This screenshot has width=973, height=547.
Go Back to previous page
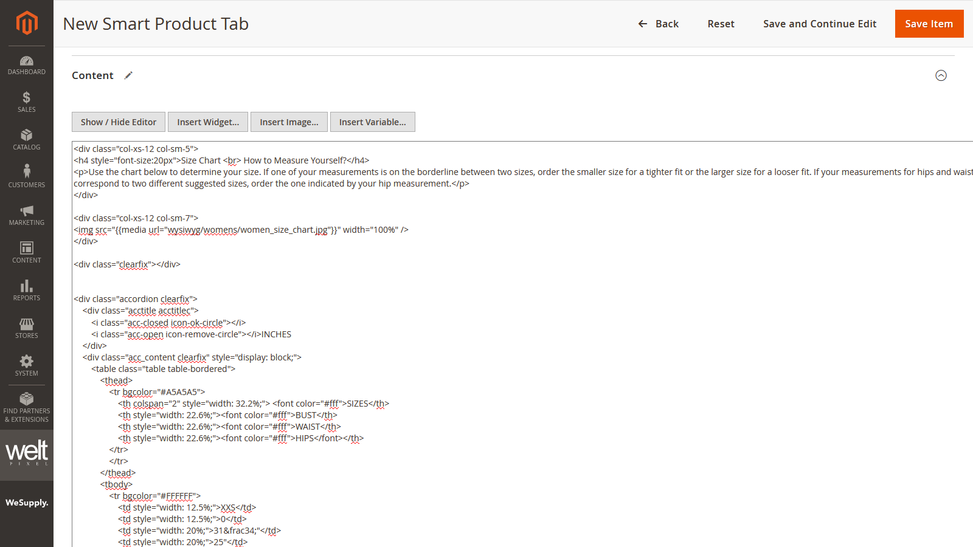point(659,24)
